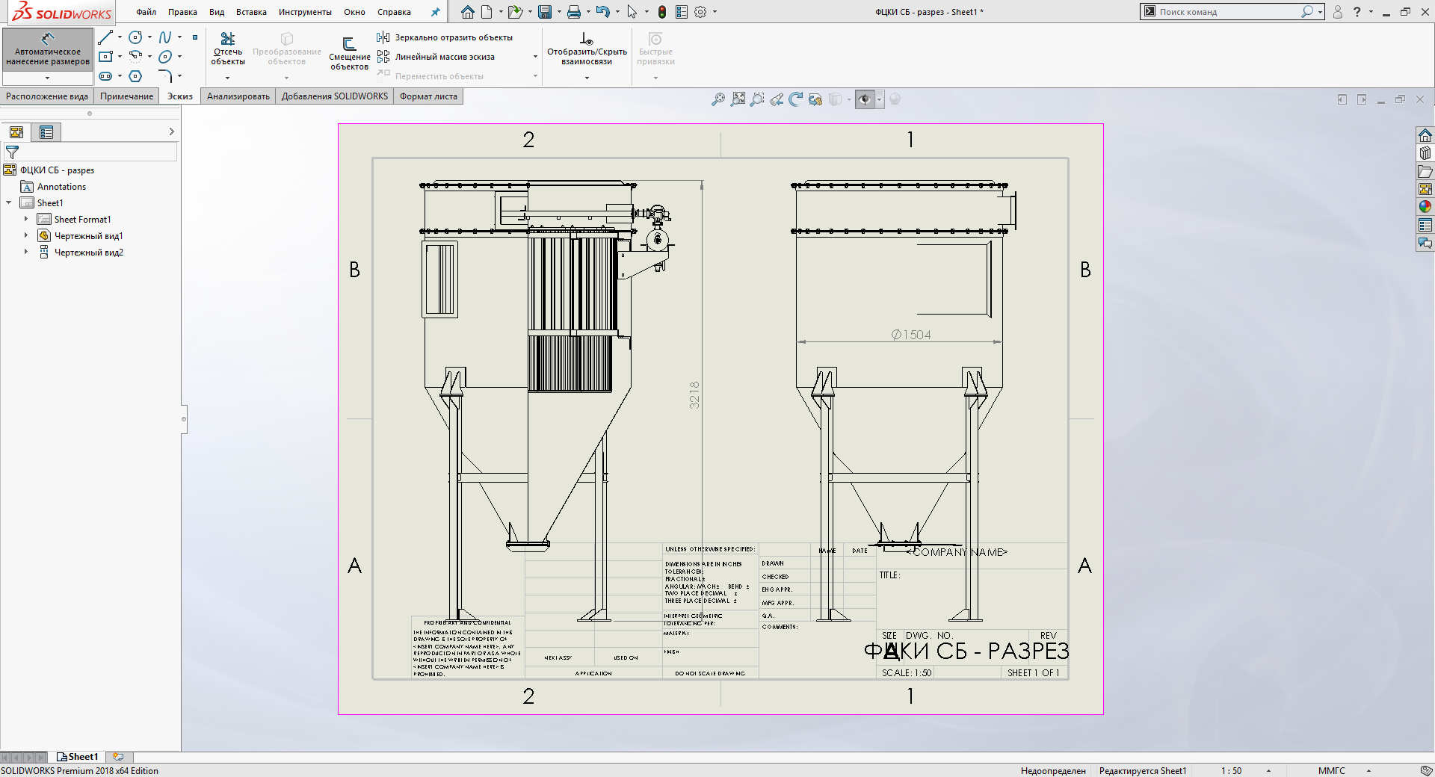Select the Spline sketch tool
Viewport: 1435px width, 777px height.
[165, 37]
